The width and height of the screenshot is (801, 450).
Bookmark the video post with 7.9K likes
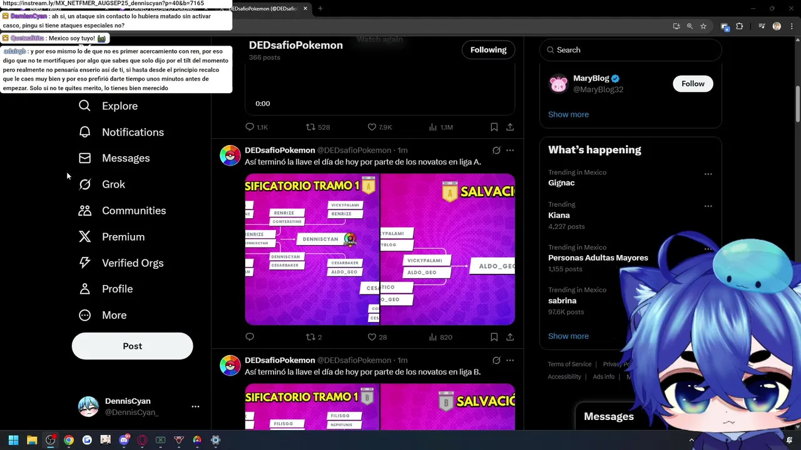pyautogui.click(x=494, y=127)
